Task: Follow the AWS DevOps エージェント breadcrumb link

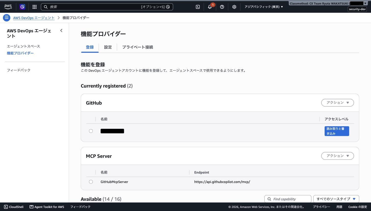Action: pyautogui.click(x=34, y=18)
